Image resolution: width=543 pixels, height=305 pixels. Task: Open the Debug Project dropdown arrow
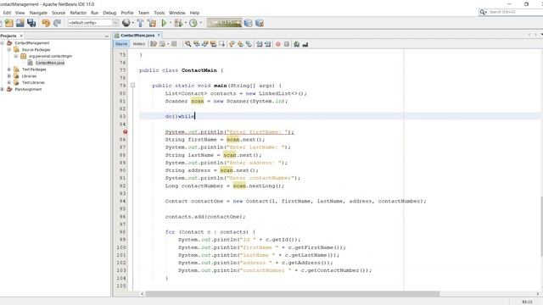pos(186,23)
